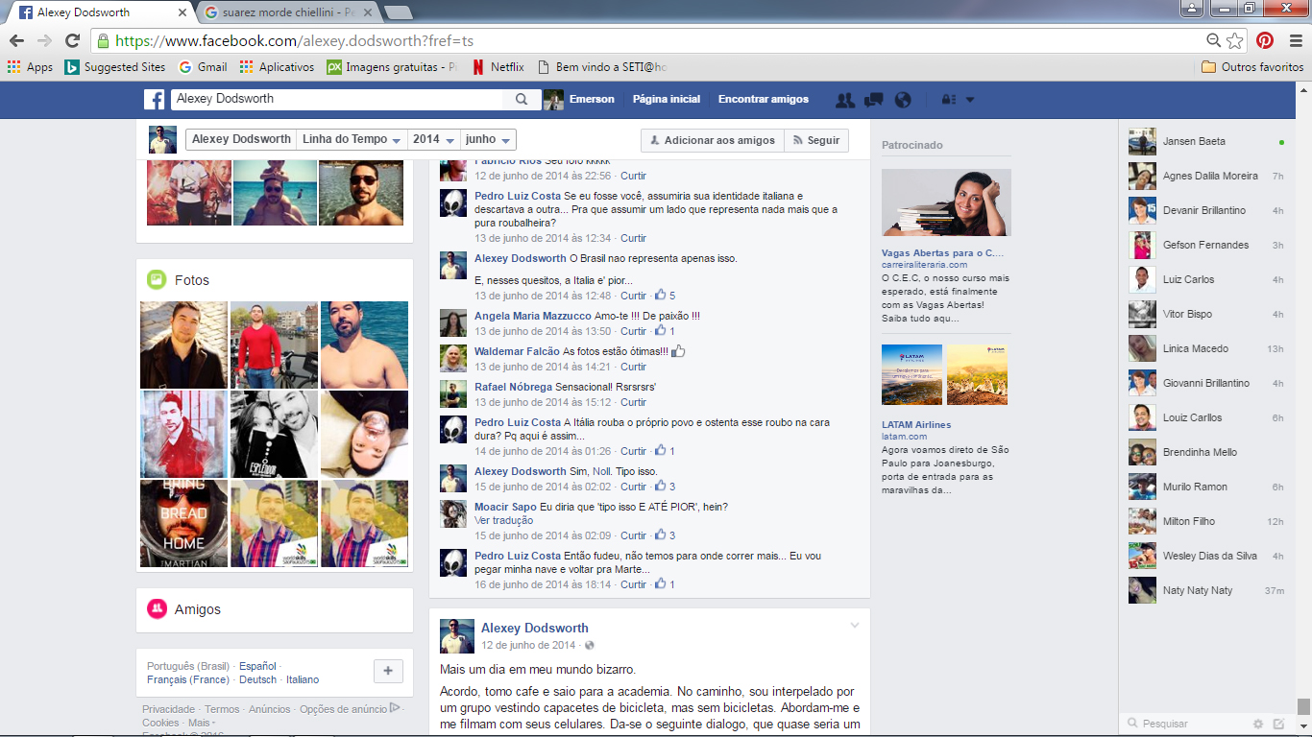1312x737 pixels.
Task: Like Waldemar Falcão's comment via Curtir
Action: 633,367
